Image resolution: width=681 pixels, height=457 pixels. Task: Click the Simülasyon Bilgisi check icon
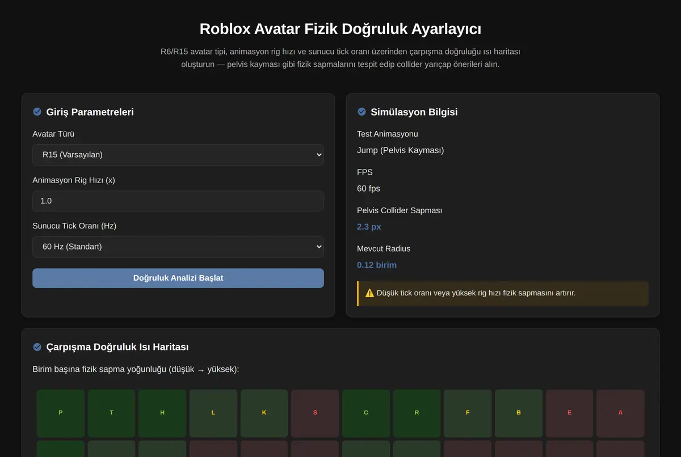click(361, 112)
